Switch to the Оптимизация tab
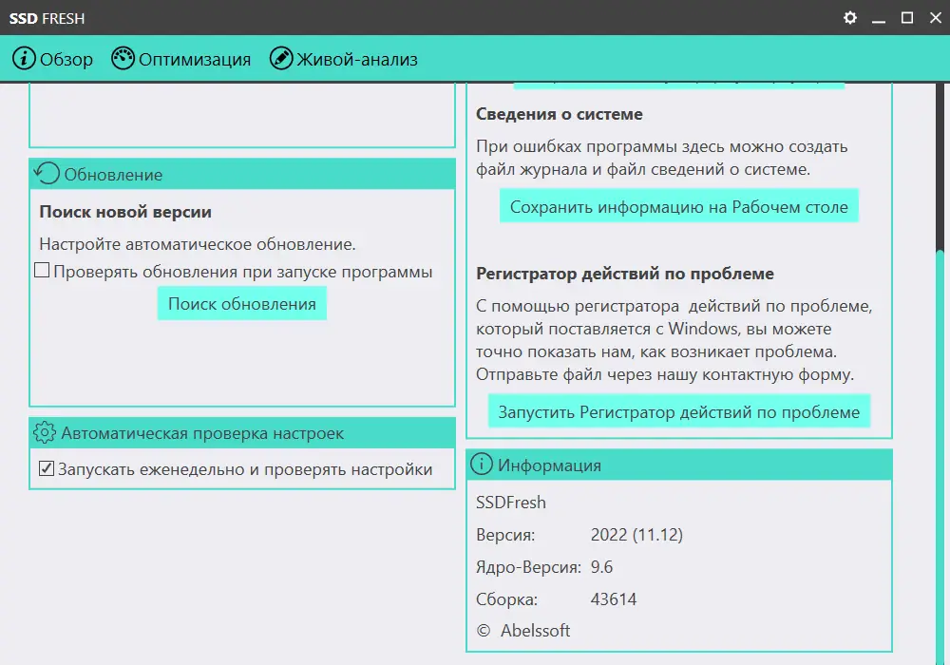The height and width of the screenshot is (665, 950). pyautogui.click(x=181, y=59)
